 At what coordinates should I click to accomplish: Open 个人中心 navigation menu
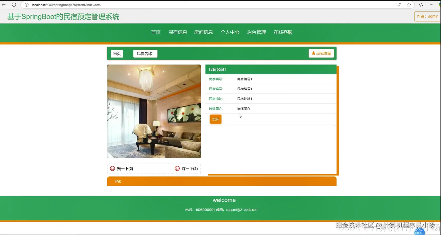pos(230,32)
